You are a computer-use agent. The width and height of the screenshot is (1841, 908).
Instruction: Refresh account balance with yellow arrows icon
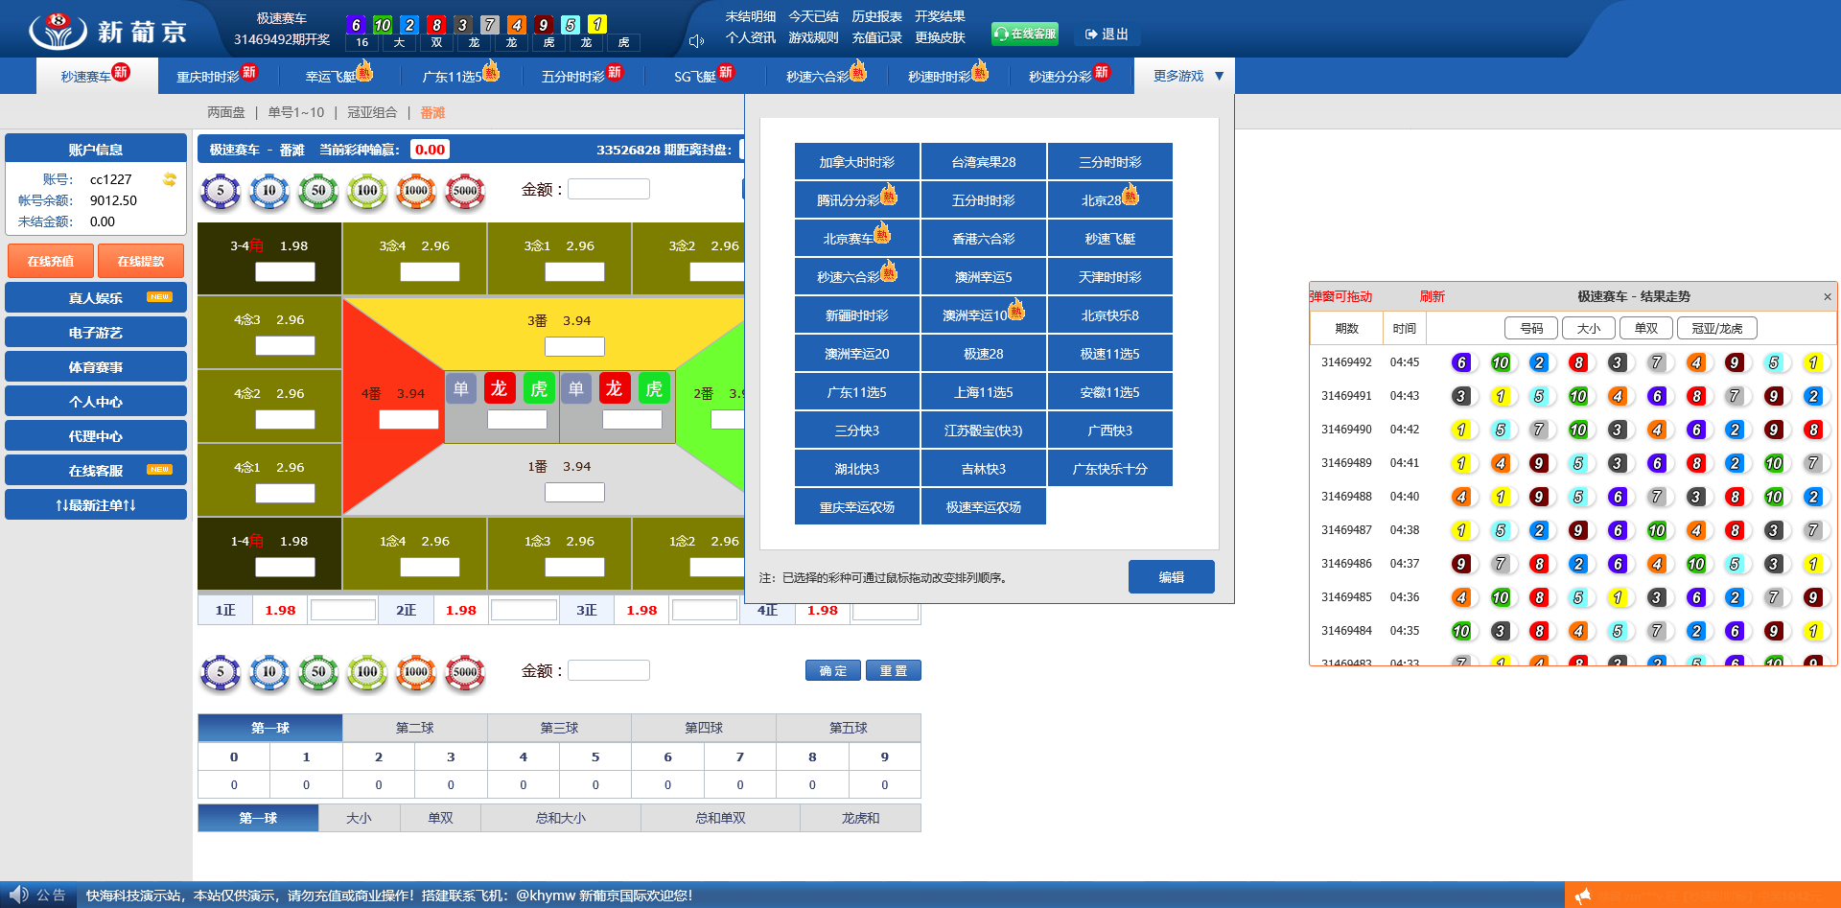pyautogui.click(x=170, y=179)
